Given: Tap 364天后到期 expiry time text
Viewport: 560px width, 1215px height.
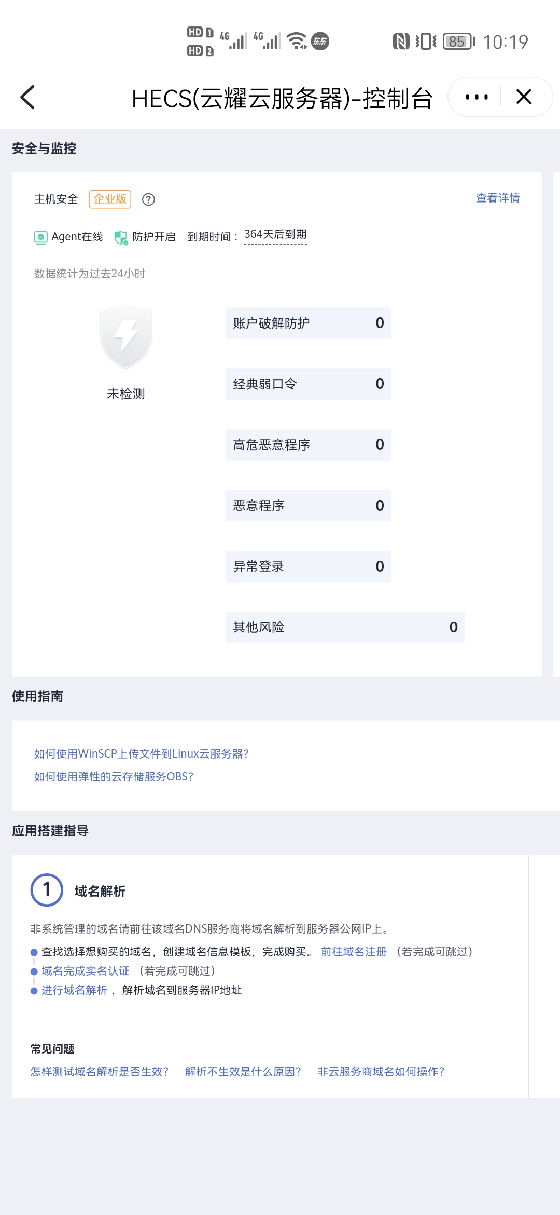Looking at the screenshot, I should click(275, 235).
